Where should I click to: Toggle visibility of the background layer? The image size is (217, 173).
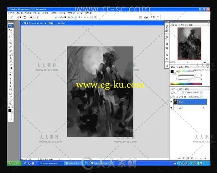pyautogui.click(x=171, y=108)
